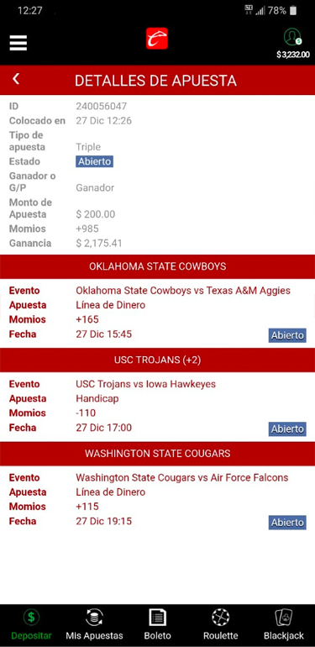Go back using the arrow icon
This screenshot has height=647, width=315.
point(16,79)
